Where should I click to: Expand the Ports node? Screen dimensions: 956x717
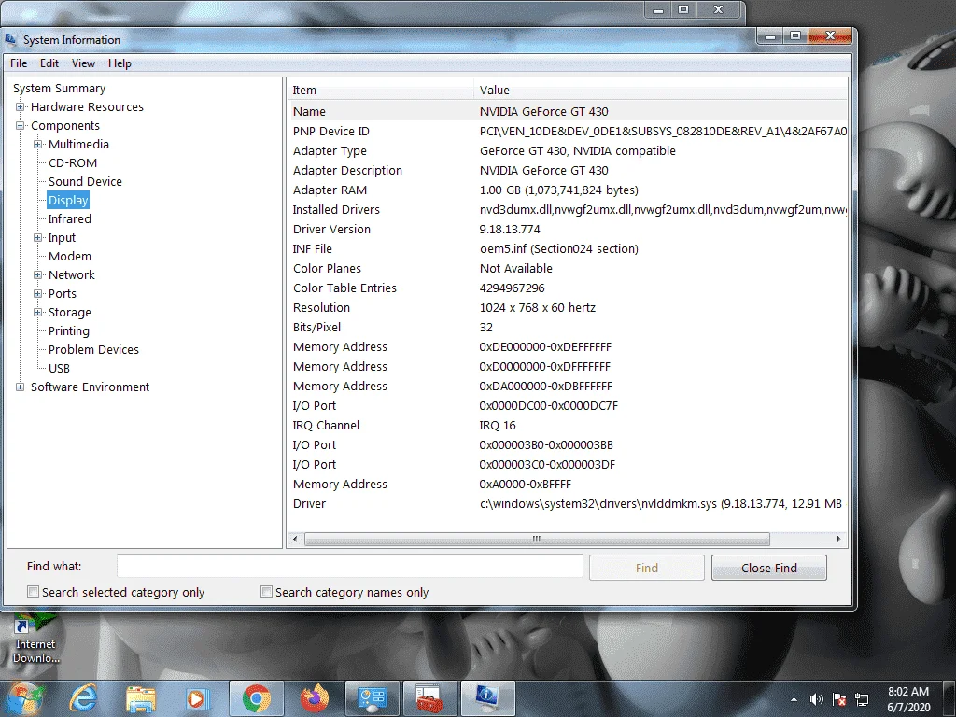37,294
